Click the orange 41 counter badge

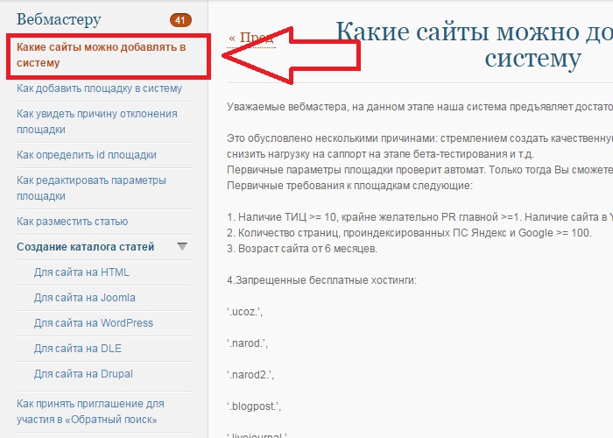(180, 19)
